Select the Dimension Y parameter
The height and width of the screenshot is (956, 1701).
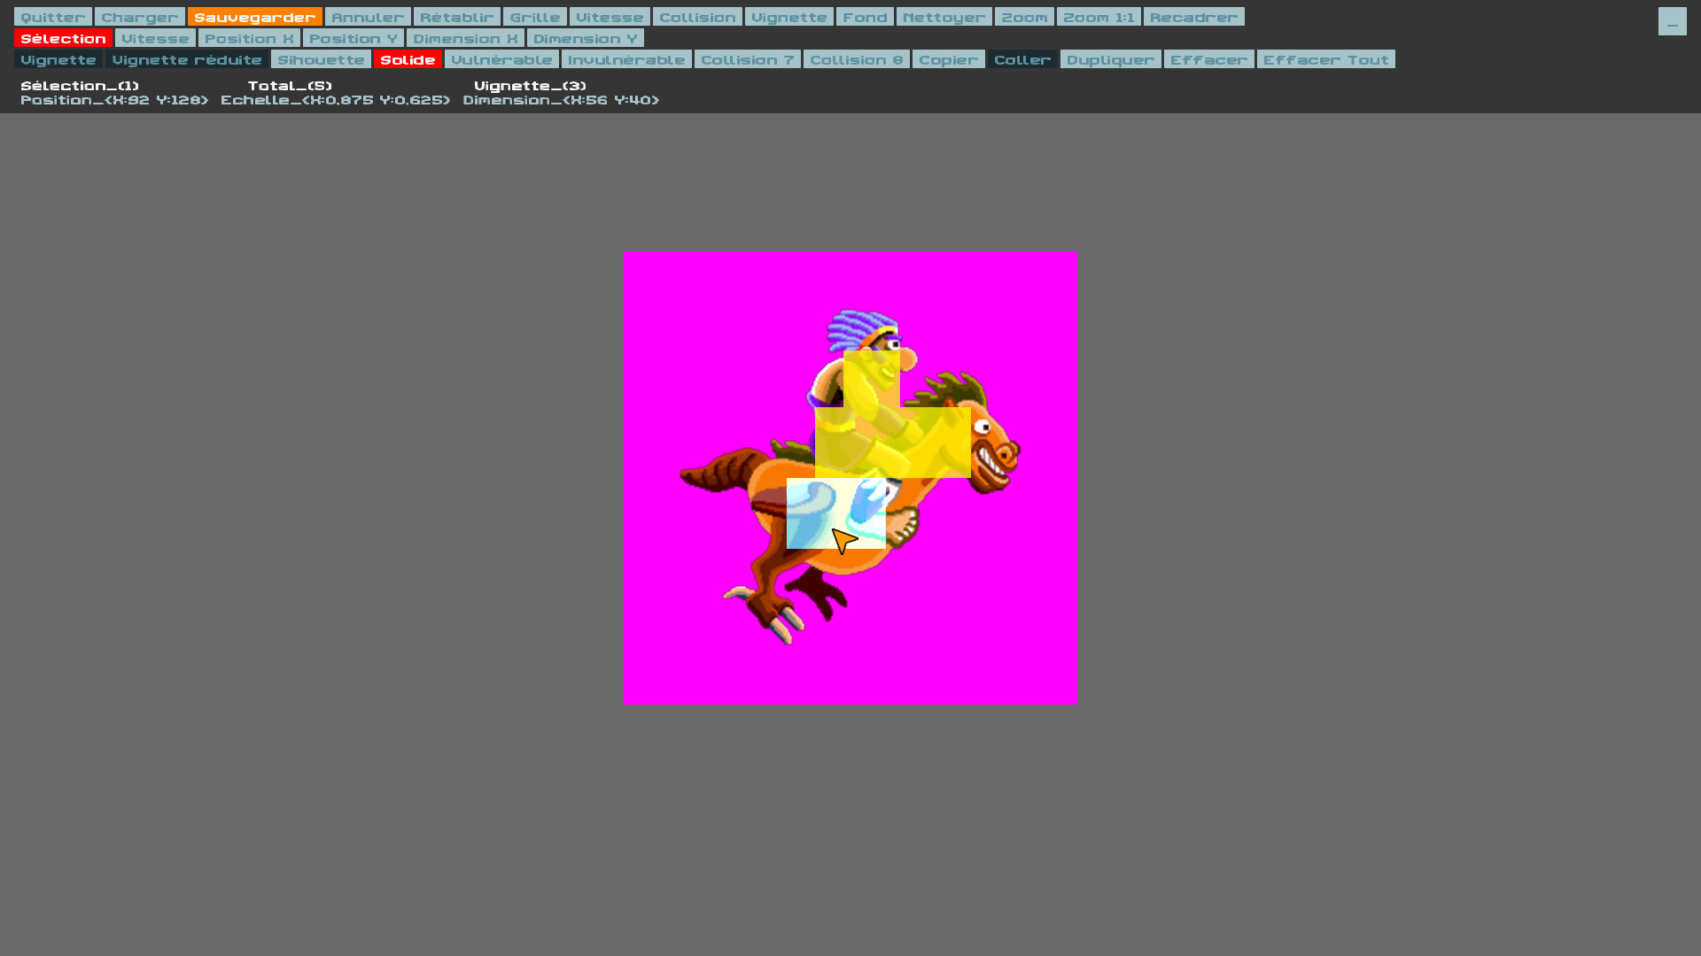[586, 38]
